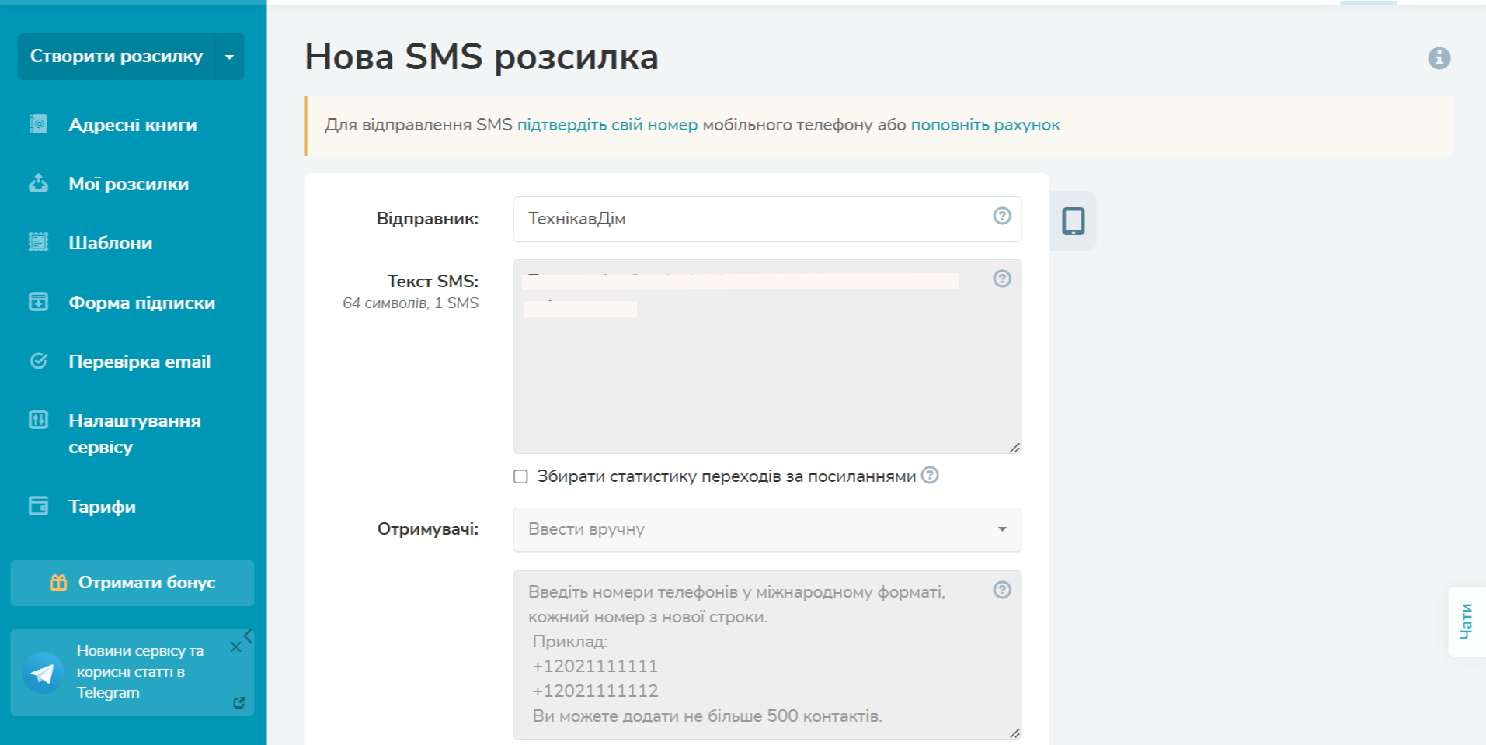Enable collecting link click statistics checkbox
The height and width of the screenshot is (745, 1486).
[520, 476]
